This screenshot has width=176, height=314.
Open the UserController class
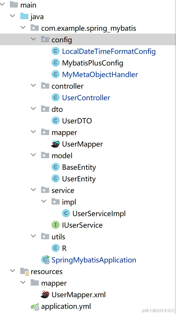pyautogui.click(x=86, y=98)
